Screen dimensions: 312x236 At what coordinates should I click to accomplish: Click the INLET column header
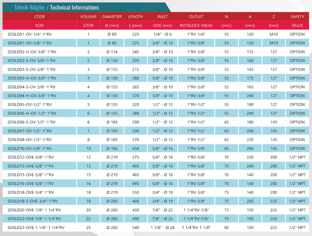[x=163, y=17]
